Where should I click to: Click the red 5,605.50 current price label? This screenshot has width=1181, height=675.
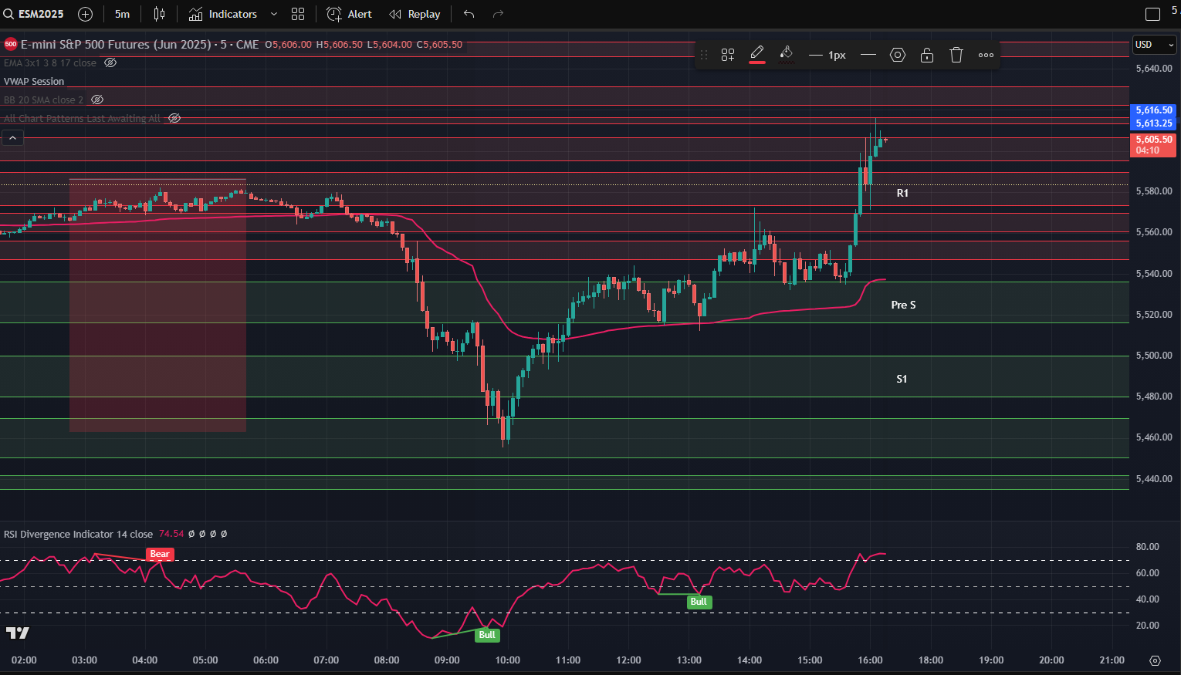[1153, 144]
